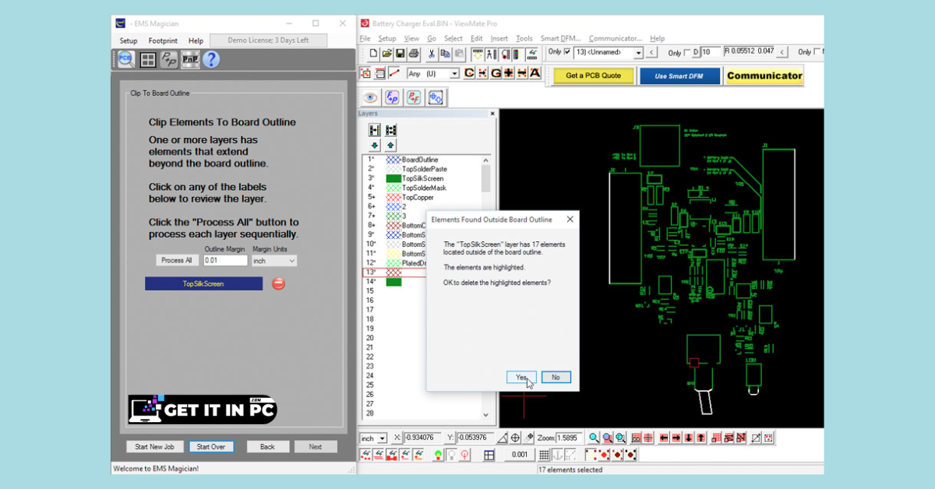
Task: Click the P-to-F conversion icon
Action: click(x=414, y=97)
